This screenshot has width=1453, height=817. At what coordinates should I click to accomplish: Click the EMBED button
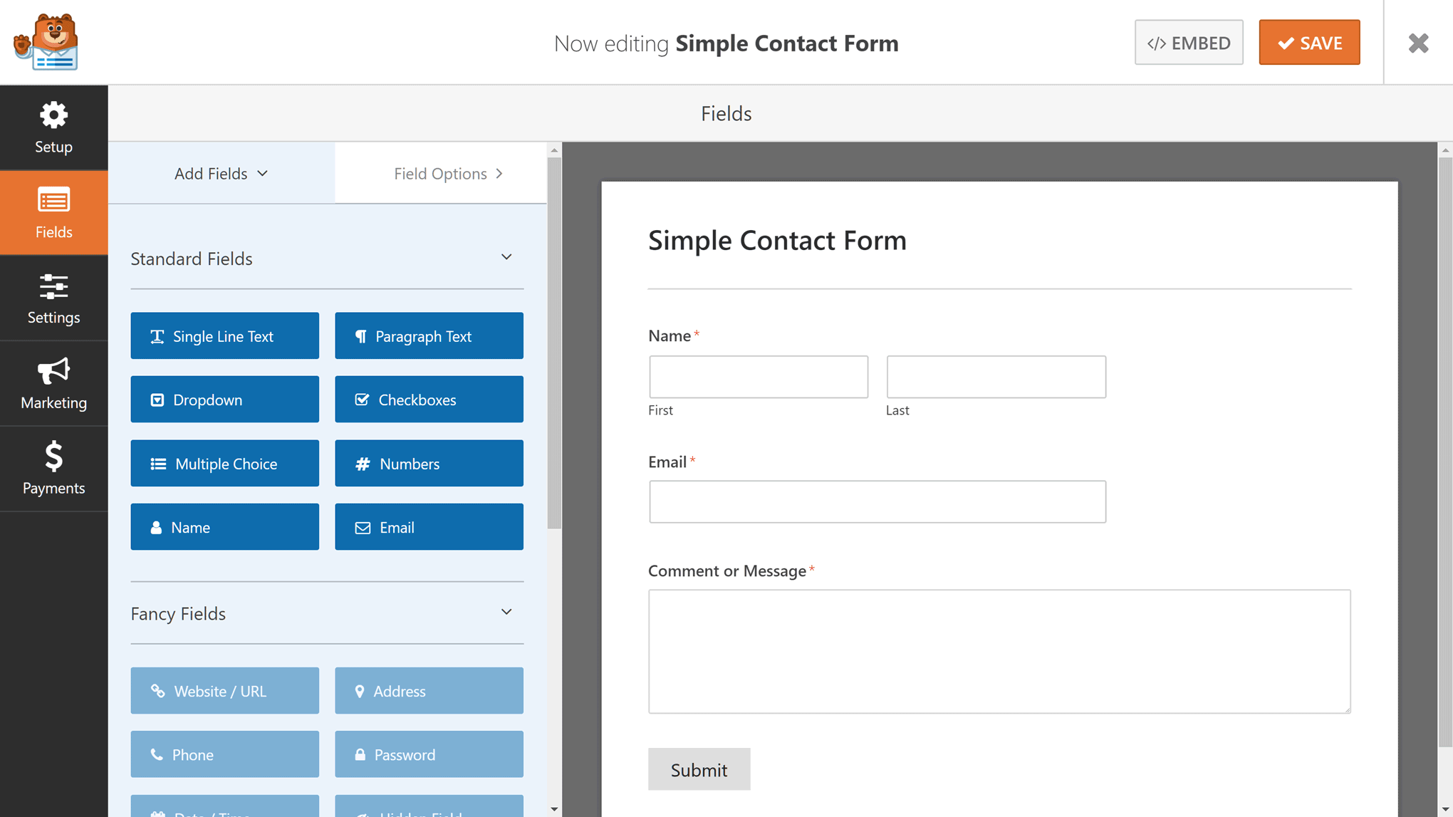pyautogui.click(x=1189, y=43)
